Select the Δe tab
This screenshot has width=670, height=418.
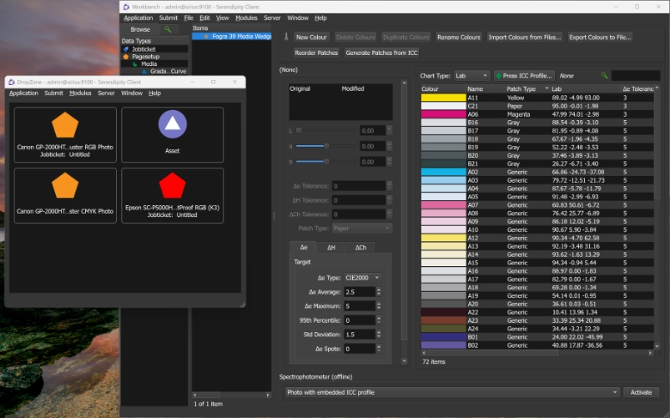303,247
